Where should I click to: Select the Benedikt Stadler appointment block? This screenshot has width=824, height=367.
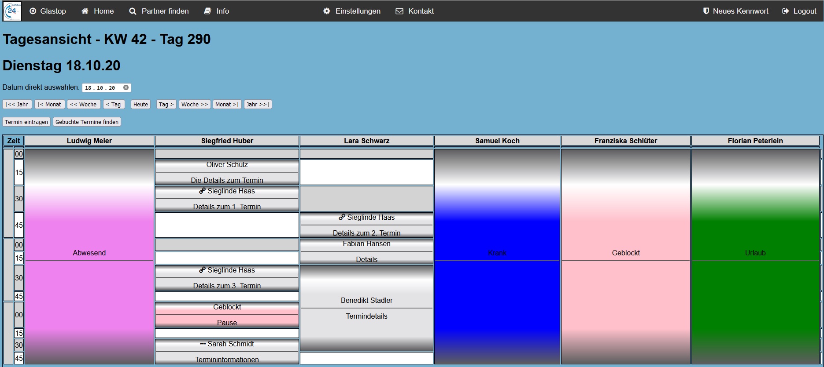tap(366, 300)
